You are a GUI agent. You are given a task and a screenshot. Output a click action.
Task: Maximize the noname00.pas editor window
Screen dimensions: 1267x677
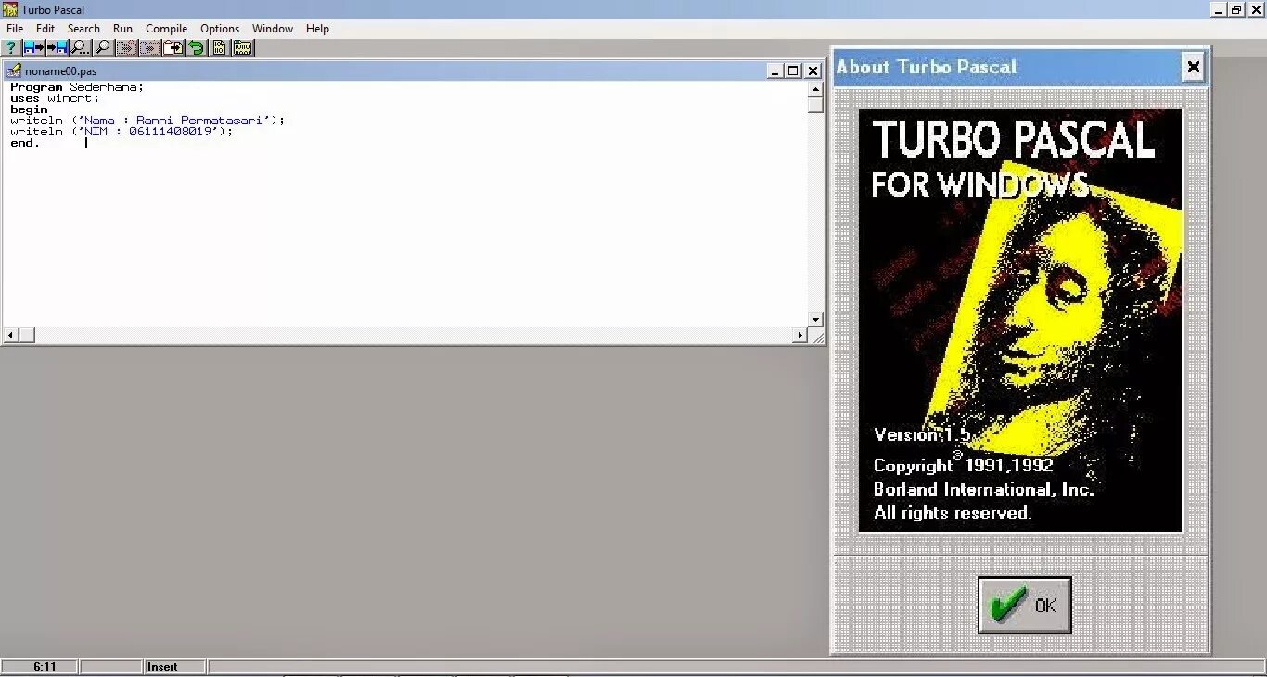pos(793,70)
